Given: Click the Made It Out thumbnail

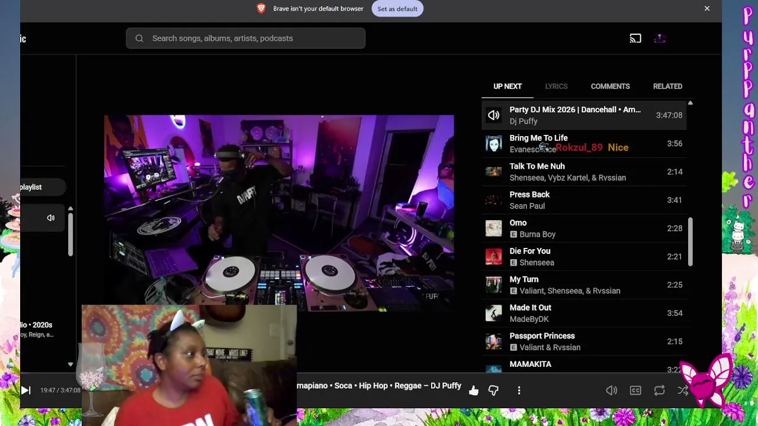Looking at the screenshot, I should click(x=494, y=314).
